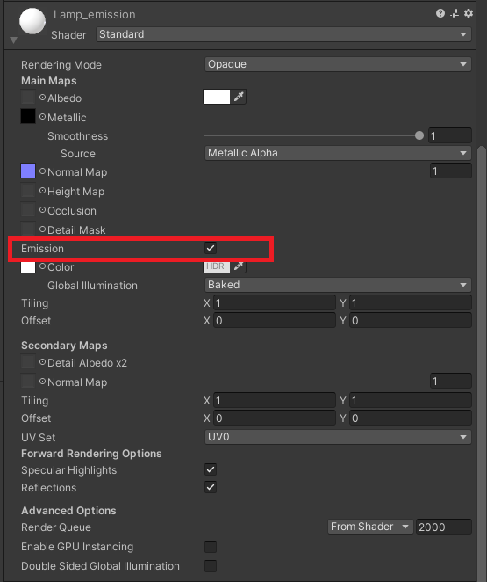
Task: Open Render Queue From Shader dropdown
Action: (370, 527)
